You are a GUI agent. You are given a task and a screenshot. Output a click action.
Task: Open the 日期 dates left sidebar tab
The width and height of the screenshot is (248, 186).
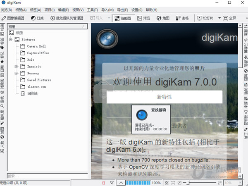pyautogui.click(x=2, y=71)
